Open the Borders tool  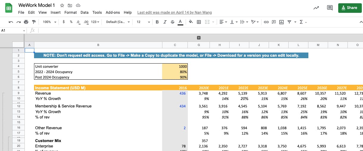click(199, 22)
